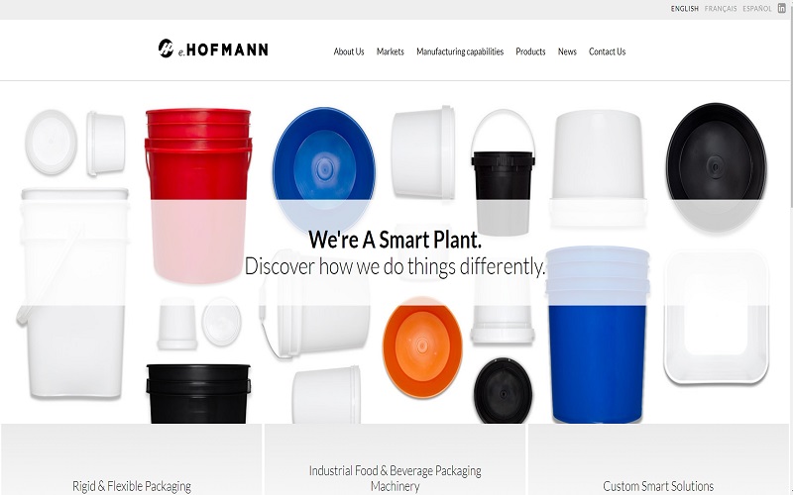
Task: Open the About Us menu
Action: [x=349, y=51]
